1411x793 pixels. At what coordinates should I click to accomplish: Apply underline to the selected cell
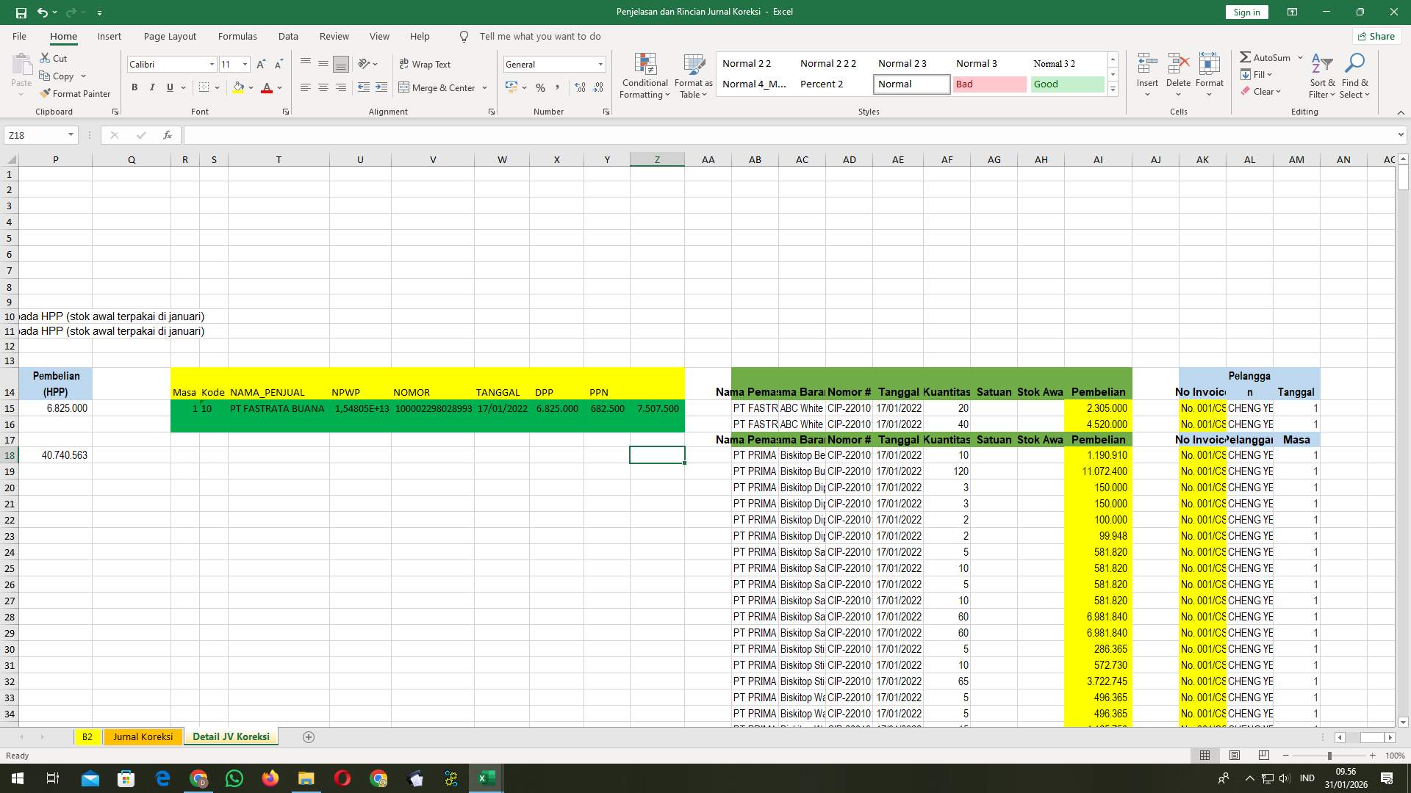(168, 87)
